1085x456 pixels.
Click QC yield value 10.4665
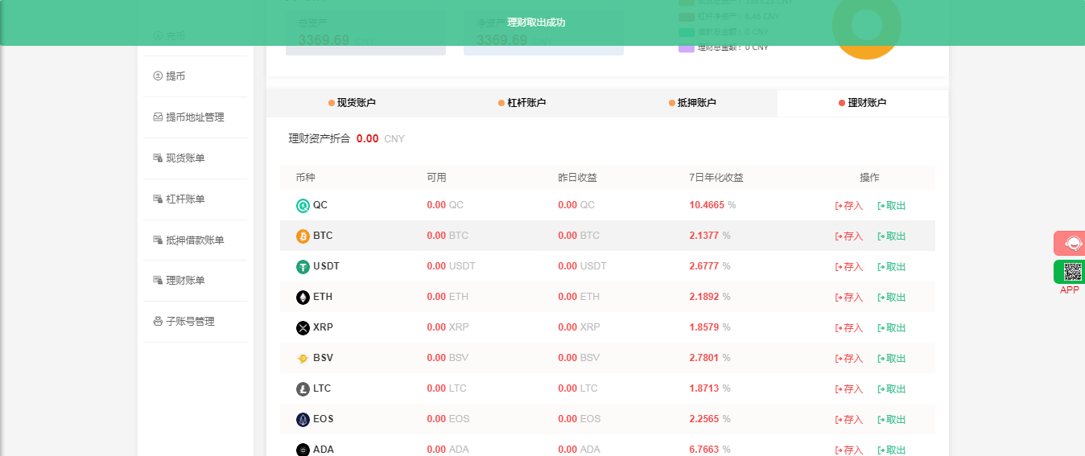tap(707, 205)
